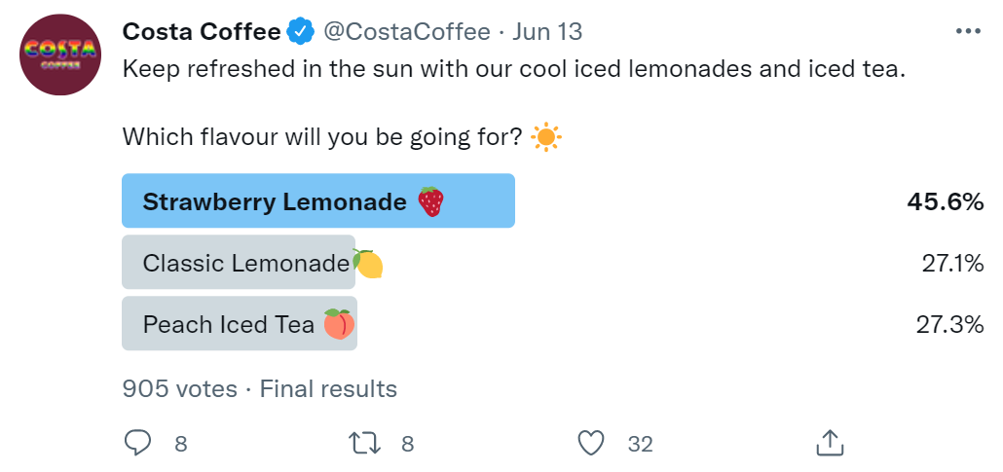Click the retweet arrows icon
This screenshot has height=472, width=1003.
pyautogui.click(x=365, y=444)
